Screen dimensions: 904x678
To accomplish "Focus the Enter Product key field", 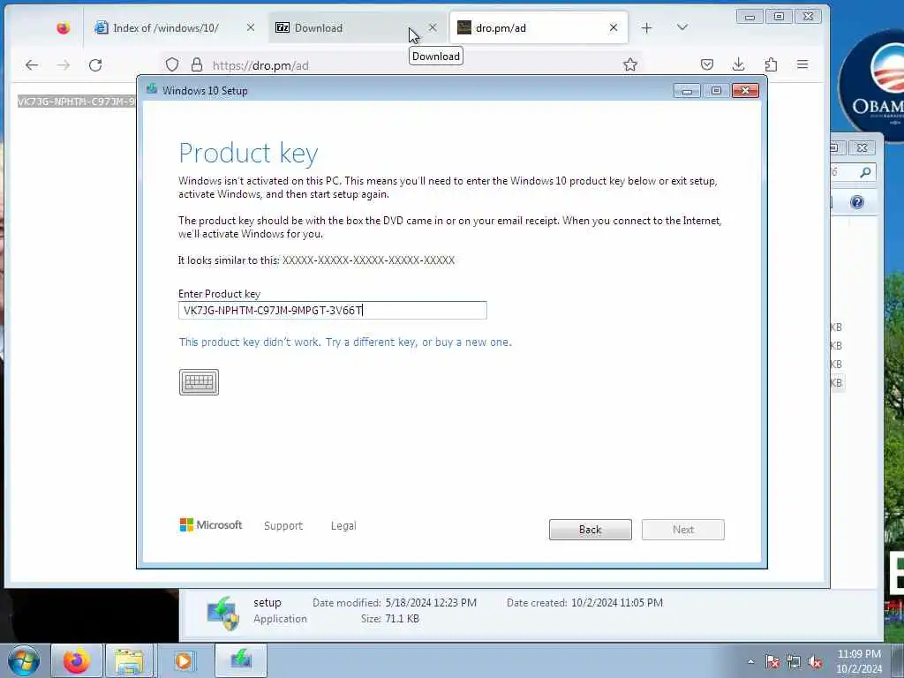I will (333, 310).
